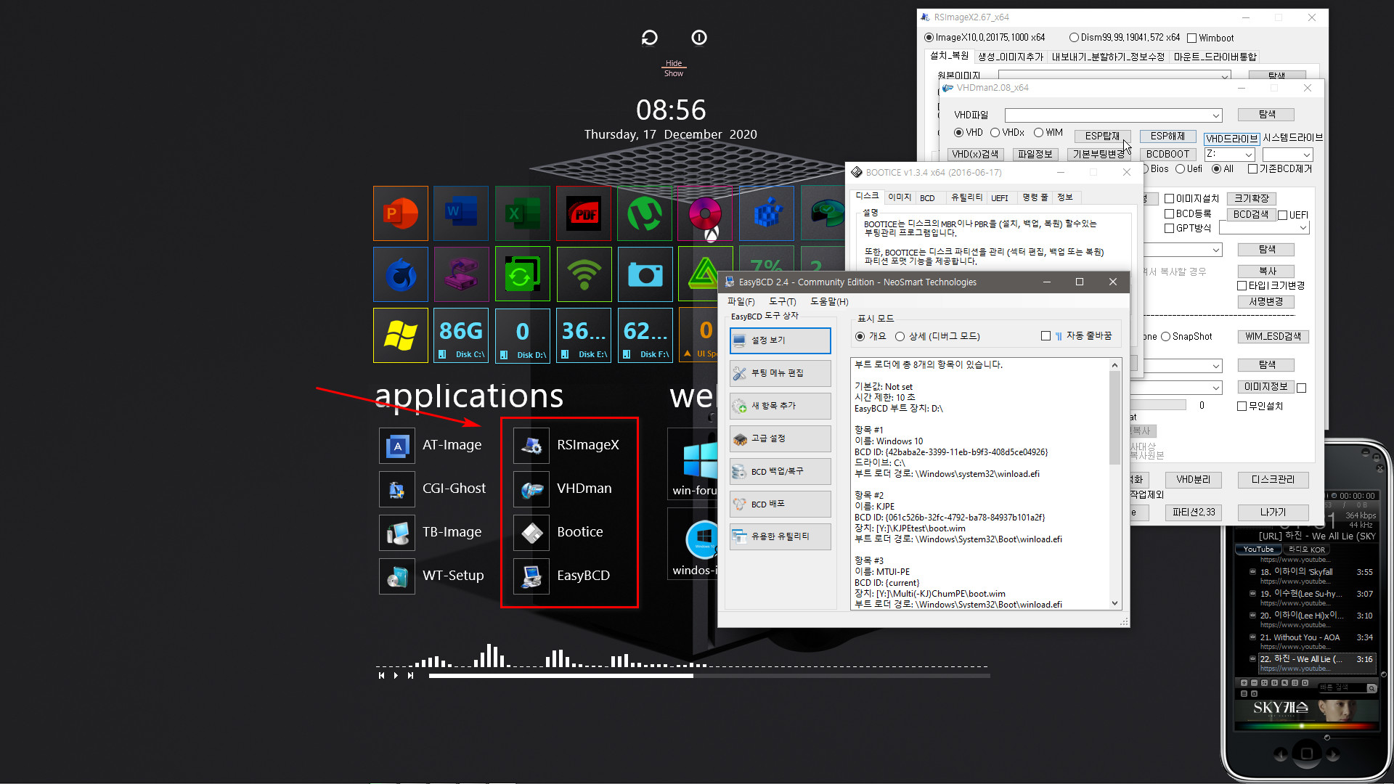This screenshot has width=1394, height=784.
Task: Open the red PDF reader tile
Action: tap(584, 213)
